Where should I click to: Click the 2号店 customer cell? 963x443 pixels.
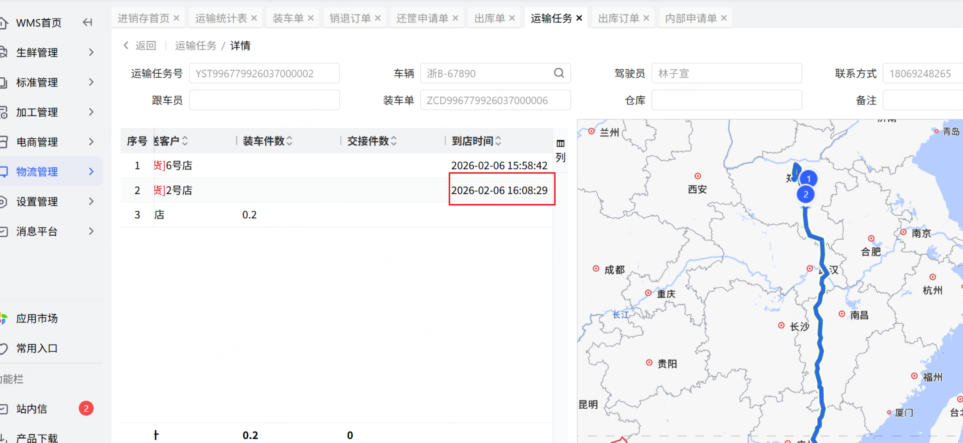coord(173,190)
